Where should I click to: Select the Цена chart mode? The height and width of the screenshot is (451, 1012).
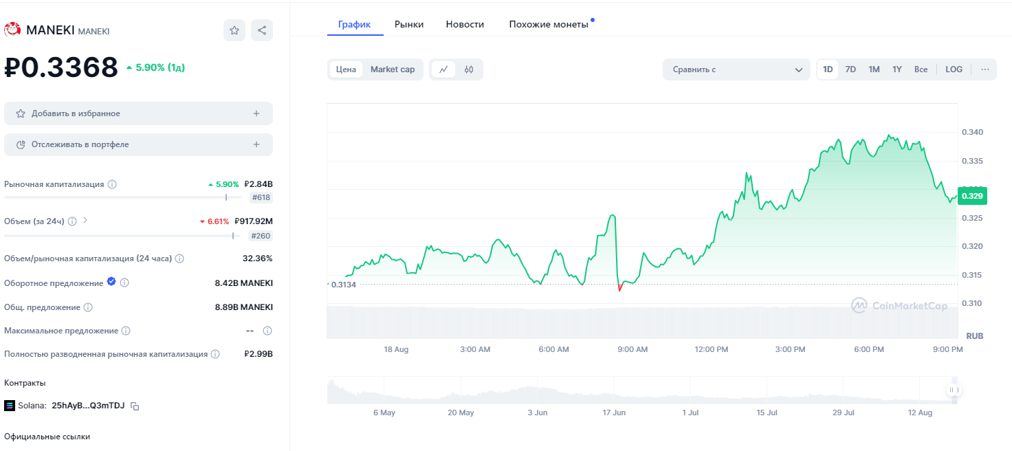click(x=346, y=69)
